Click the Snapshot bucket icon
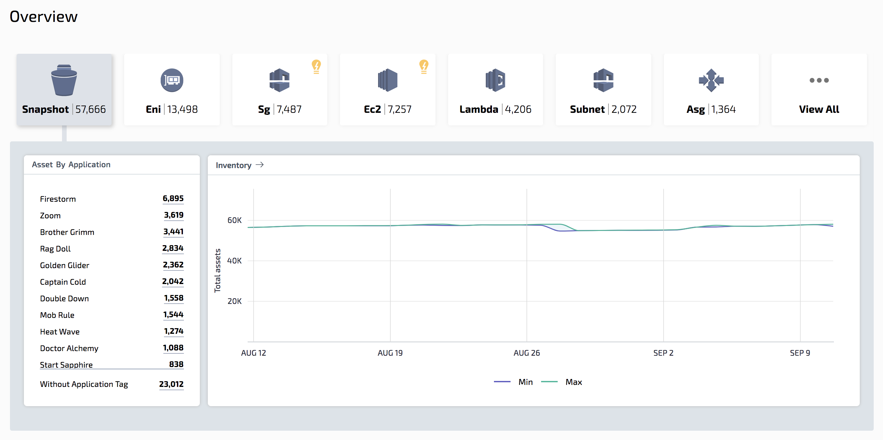The image size is (883, 440). [64, 80]
